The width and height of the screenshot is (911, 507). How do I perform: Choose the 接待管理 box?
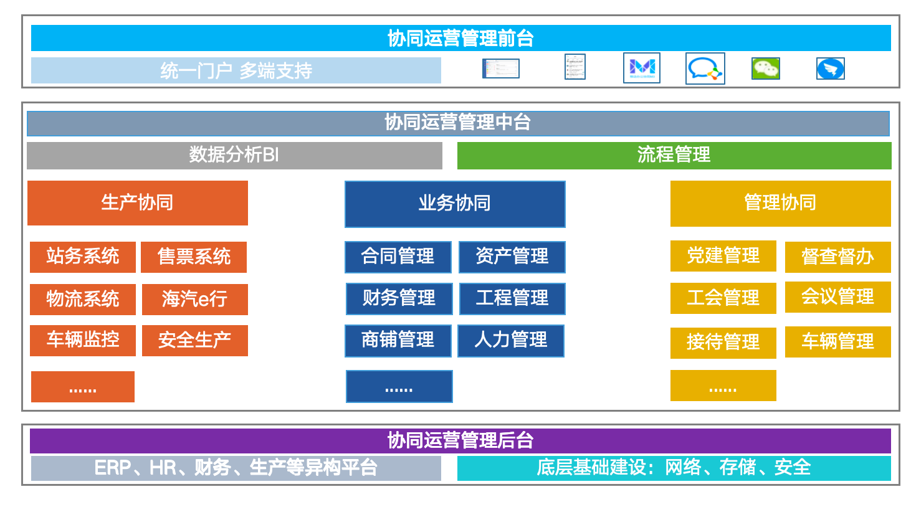[x=723, y=343]
